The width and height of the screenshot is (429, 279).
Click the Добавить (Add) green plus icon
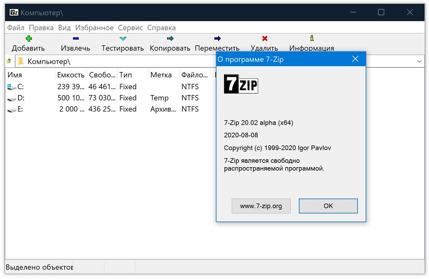[x=28, y=38]
